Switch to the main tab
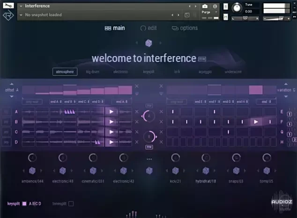 [115, 28]
